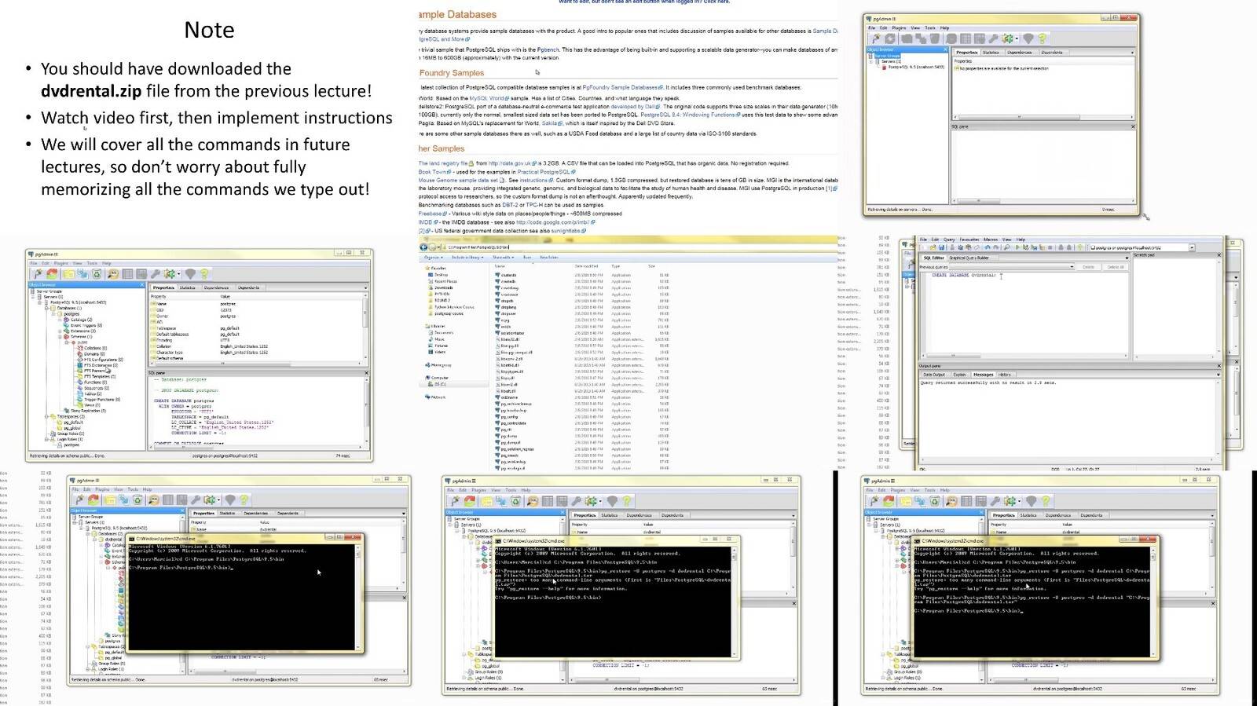Image resolution: width=1257 pixels, height=706 pixels.
Task: Select Functions (0) node in postgres-properties pgAdmin tree
Action: click(96, 382)
